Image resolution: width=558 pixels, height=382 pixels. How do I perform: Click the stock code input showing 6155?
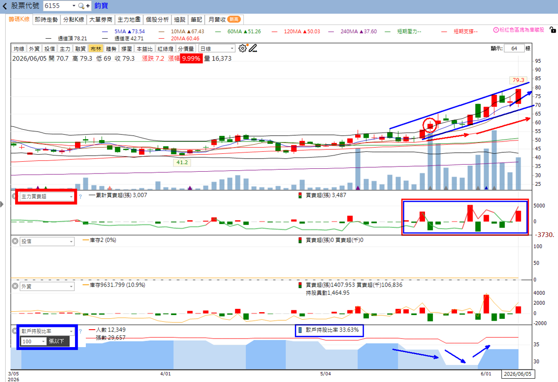pyautogui.click(x=57, y=6)
